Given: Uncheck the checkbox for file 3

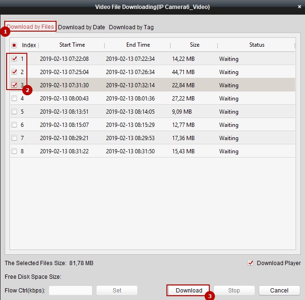Looking at the screenshot, I should click(x=14, y=85).
